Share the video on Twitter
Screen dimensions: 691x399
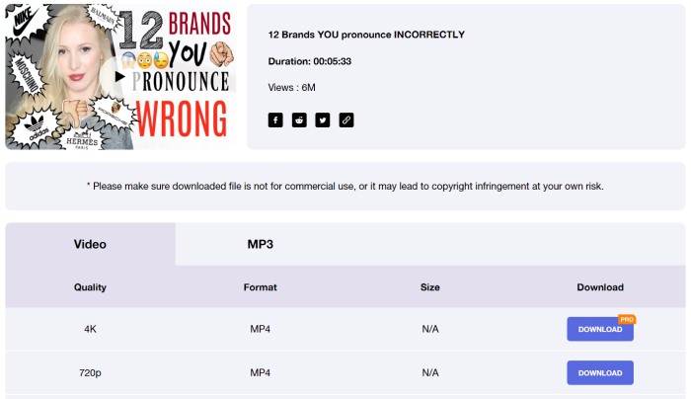pos(323,120)
